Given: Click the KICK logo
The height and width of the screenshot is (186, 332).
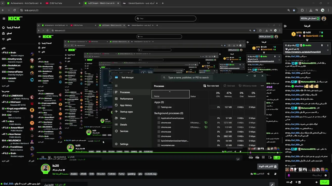Looking at the screenshot, I should coord(15,19).
